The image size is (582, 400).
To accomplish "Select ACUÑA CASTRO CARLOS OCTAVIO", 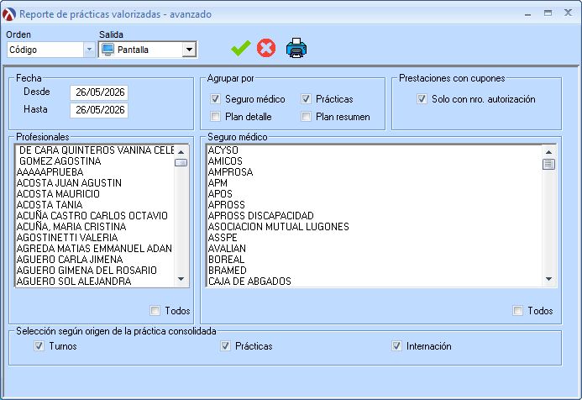I will pos(95,216).
